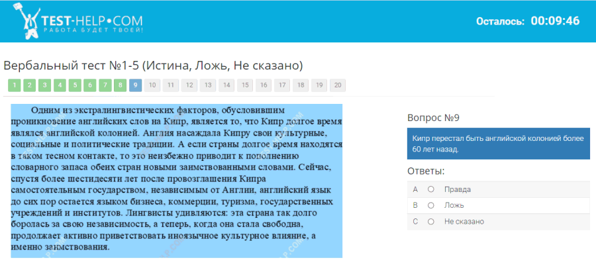
Task: Click the "Правда" answer label text
Action: 458,189
